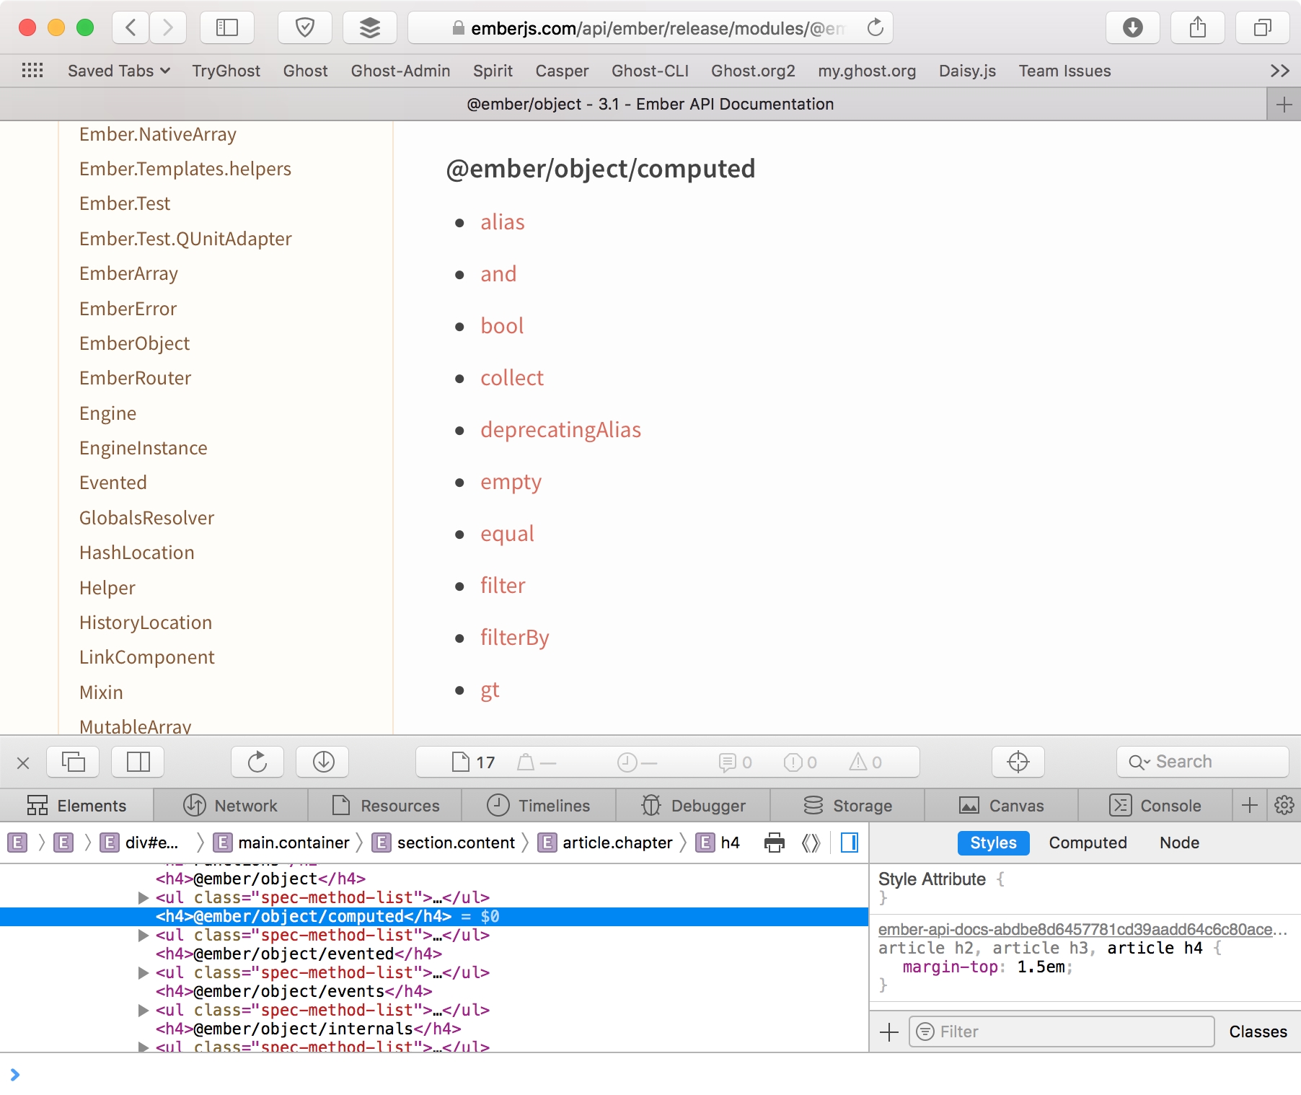
Task: Click the emberjs.com address bar
Action: pyautogui.click(x=650, y=28)
